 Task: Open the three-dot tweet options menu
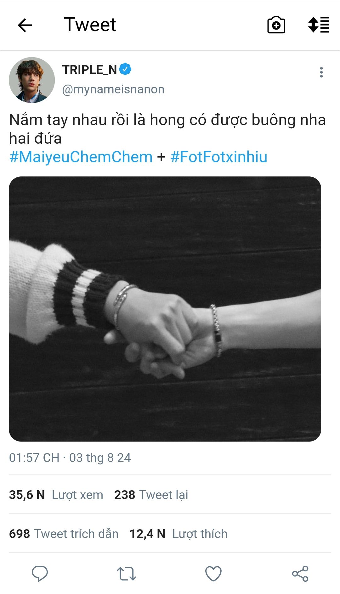[x=321, y=72]
